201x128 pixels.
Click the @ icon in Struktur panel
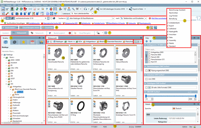14,42
